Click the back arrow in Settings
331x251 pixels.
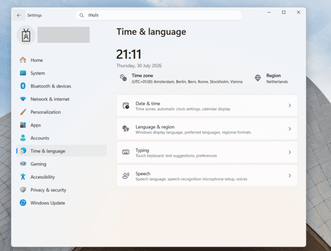tap(19, 15)
